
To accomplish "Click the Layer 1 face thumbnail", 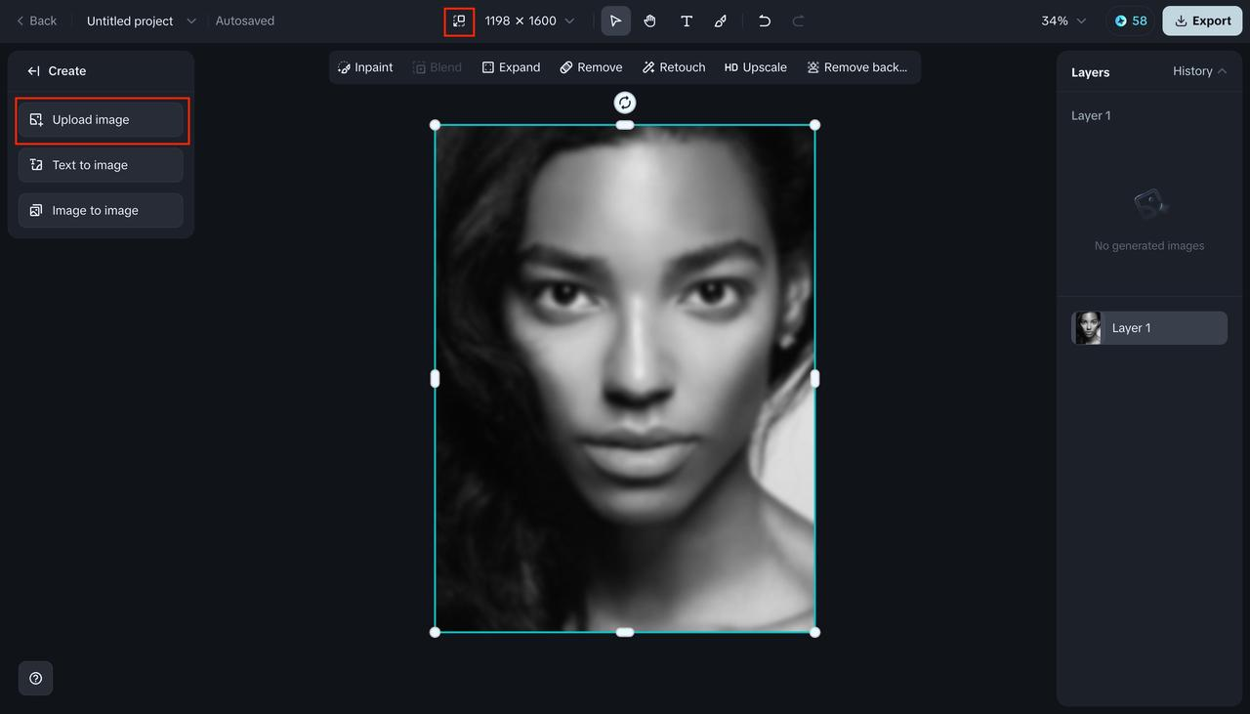I will [x=1087, y=327].
